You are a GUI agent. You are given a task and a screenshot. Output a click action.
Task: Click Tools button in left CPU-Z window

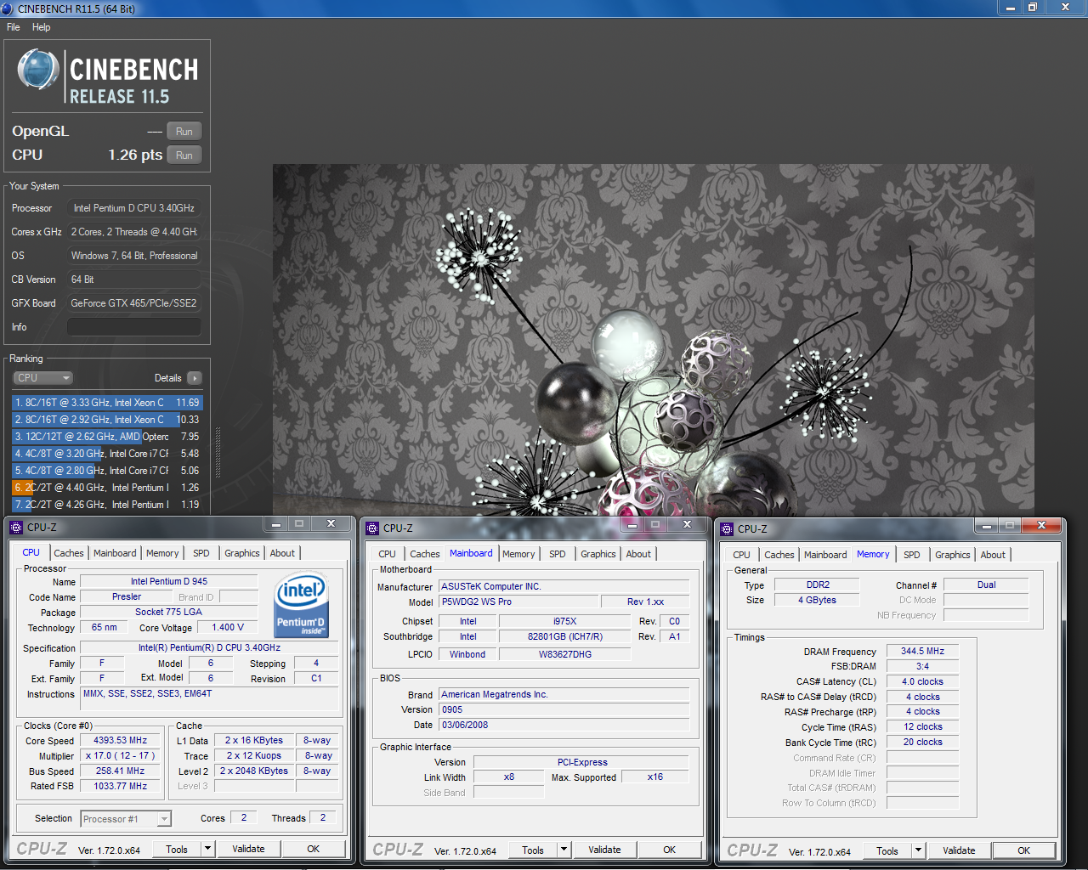coord(177,849)
